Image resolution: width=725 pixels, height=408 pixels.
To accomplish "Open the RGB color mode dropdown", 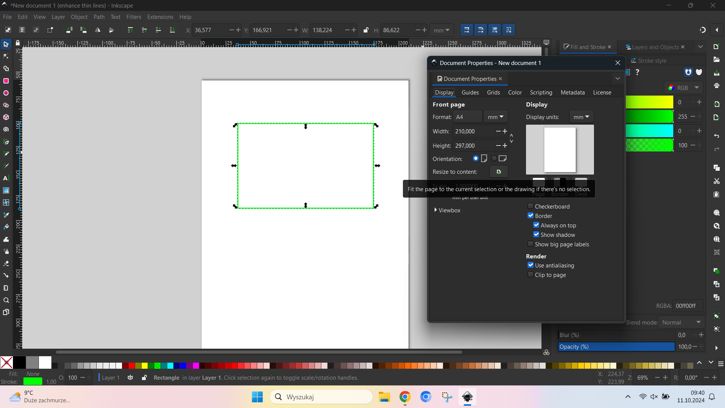I will [x=683, y=88].
